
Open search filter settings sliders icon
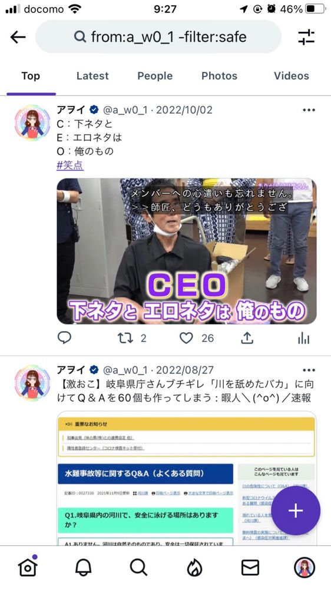click(x=306, y=37)
